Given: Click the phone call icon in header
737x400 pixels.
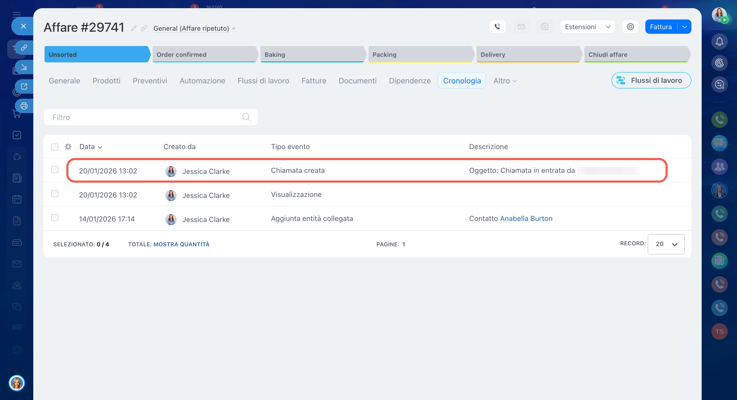Looking at the screenshot, I should 498,27.
